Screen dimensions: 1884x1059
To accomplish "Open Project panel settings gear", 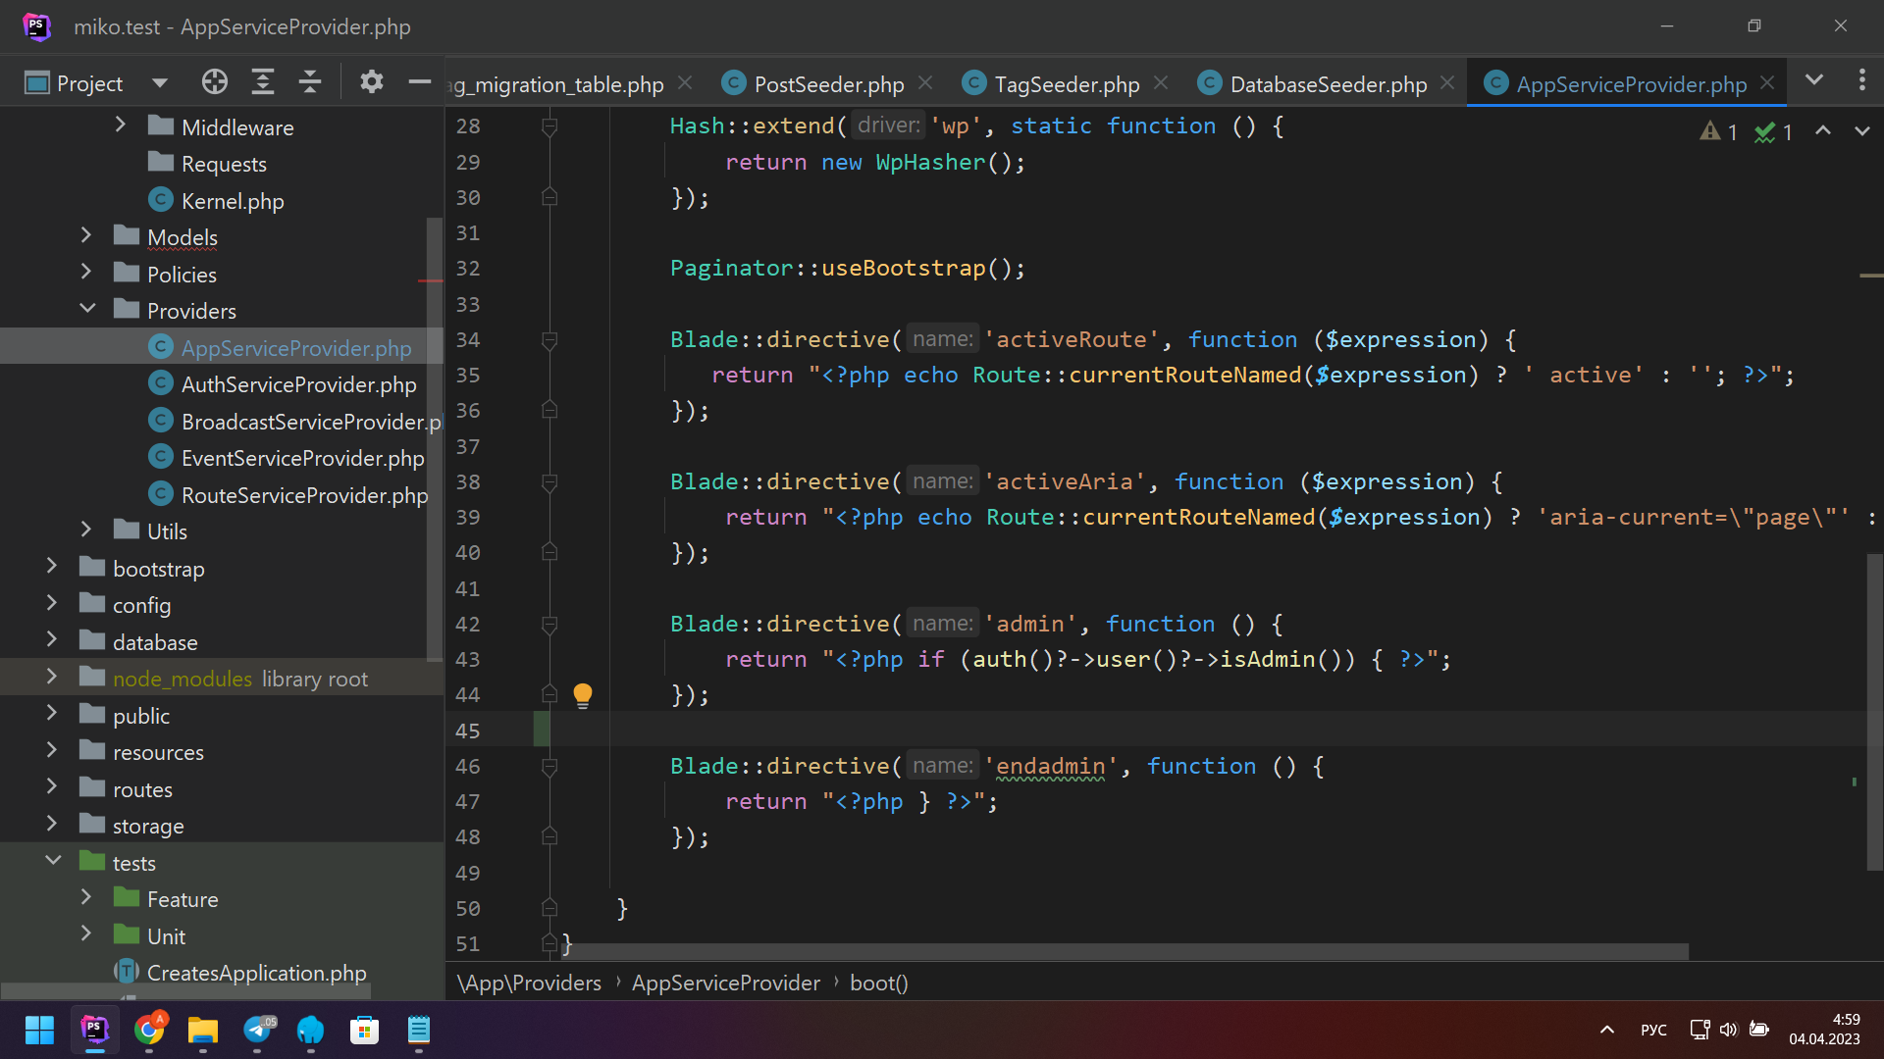I will tap(371, 82).
